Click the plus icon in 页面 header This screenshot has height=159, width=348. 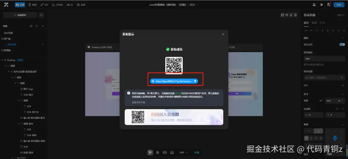(x=43, y=26)
